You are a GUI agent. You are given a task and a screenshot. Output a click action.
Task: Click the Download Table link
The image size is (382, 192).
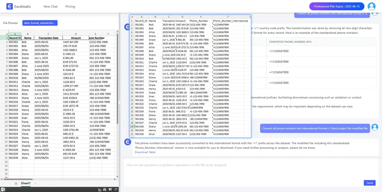pyautogui.click(x=145, y=152)
